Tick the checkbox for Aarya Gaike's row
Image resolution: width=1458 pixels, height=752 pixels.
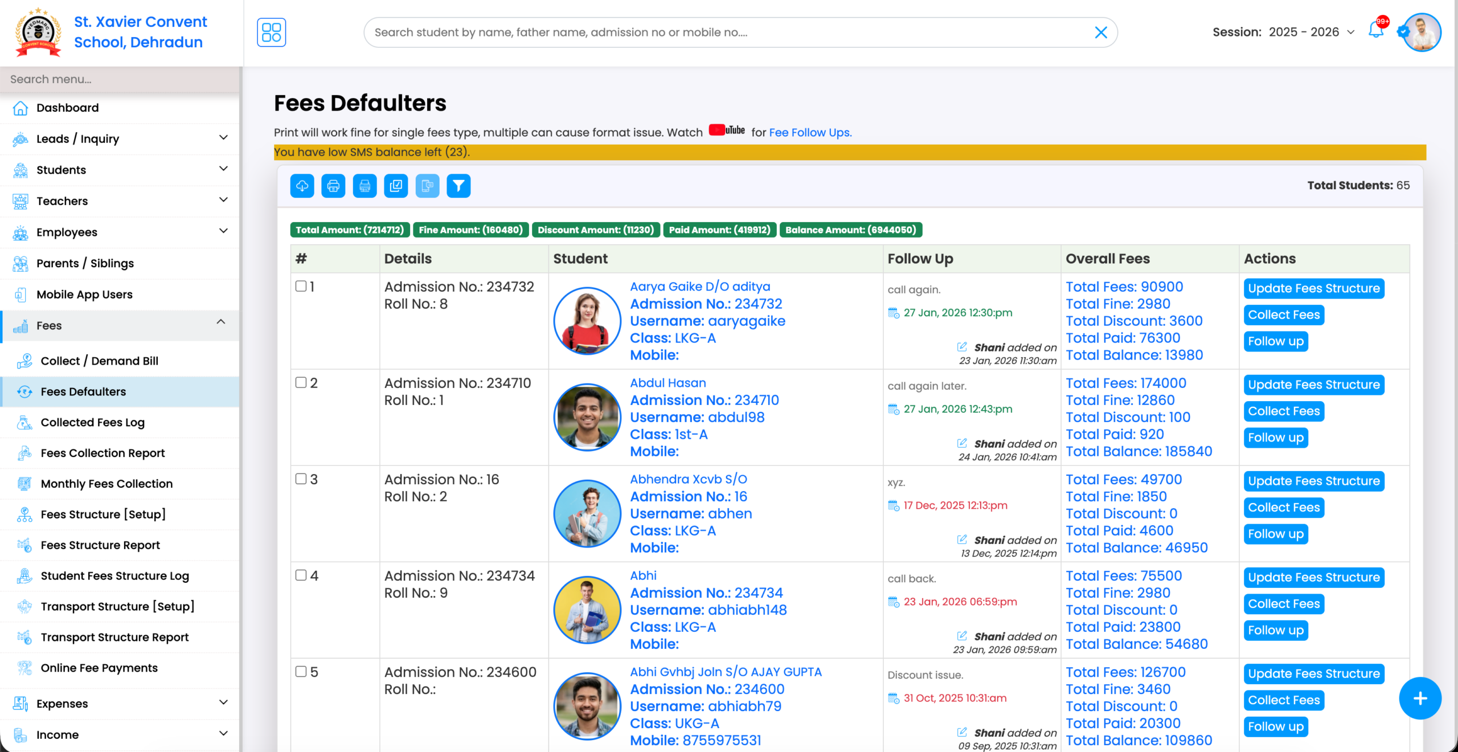(x=301, y=287)
